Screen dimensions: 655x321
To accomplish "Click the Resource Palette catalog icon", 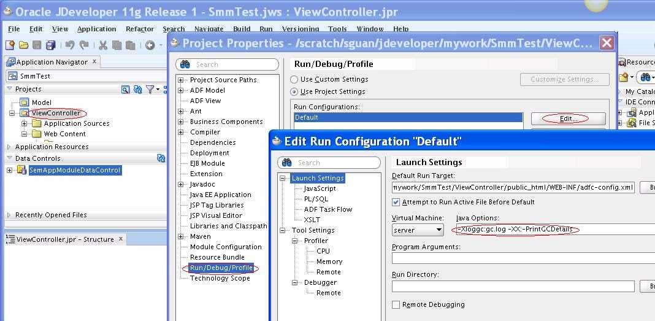I will coord(624,77).
